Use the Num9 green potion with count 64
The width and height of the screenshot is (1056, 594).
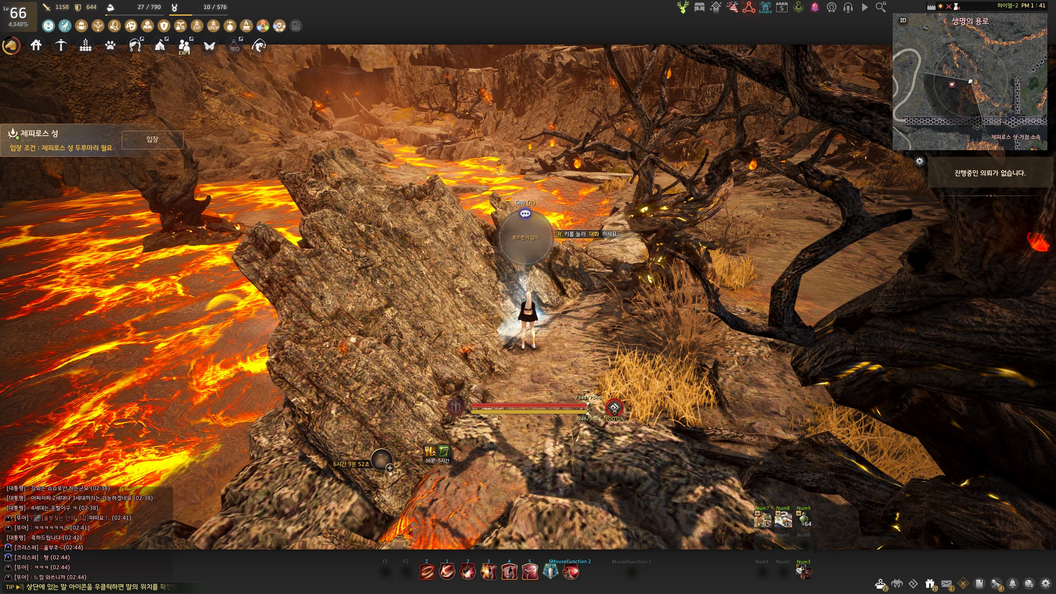(804, 519)
